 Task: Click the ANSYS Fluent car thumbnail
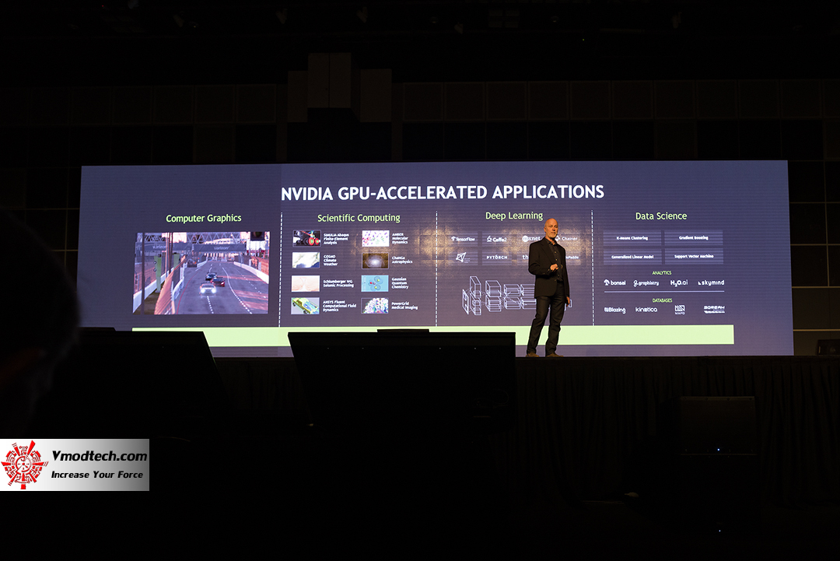[x=306, y=306]
